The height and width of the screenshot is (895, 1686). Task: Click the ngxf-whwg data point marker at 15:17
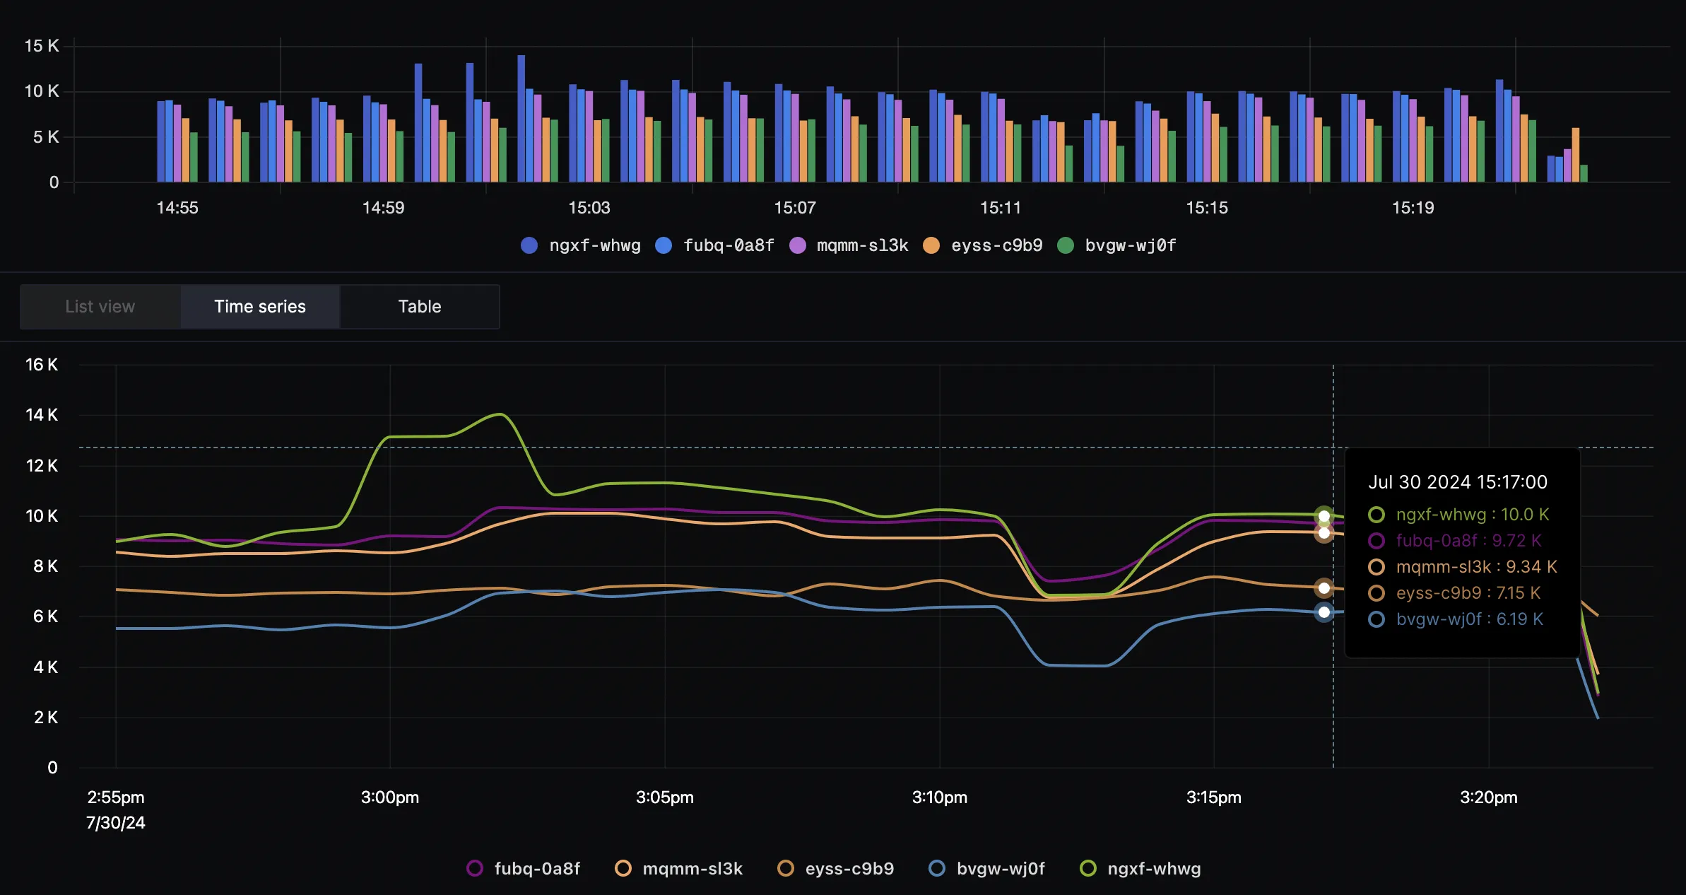pyautogui.click(x=1324, y=516)
